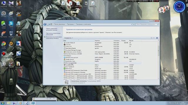
Task: Sort by the Версия column header
Action: click(135, 41)
